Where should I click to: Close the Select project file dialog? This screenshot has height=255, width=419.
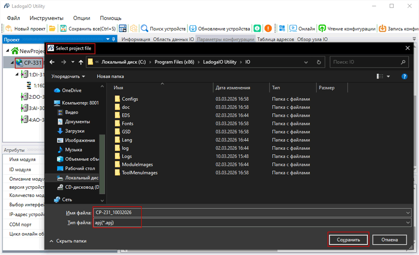[x=407, y=48]
